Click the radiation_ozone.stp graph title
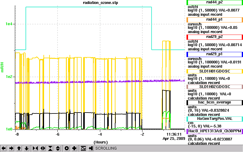Screen dimensions: 243x152 click(x=101, y=3)
